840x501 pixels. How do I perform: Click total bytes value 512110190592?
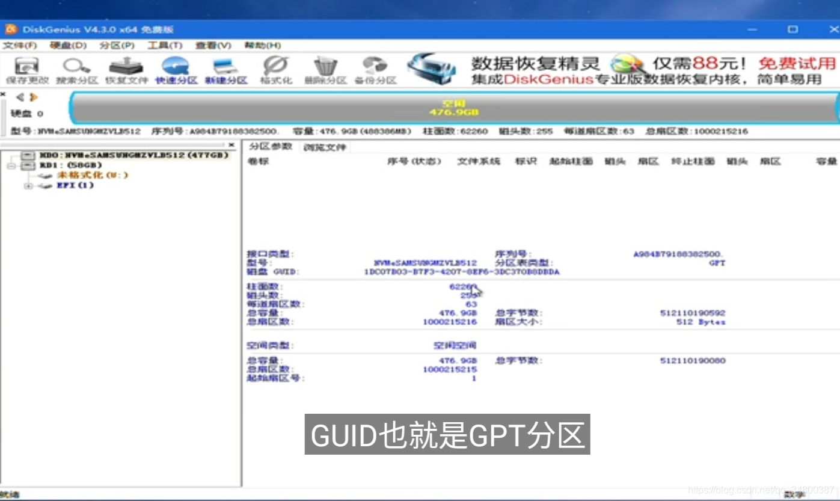[693, 313]
